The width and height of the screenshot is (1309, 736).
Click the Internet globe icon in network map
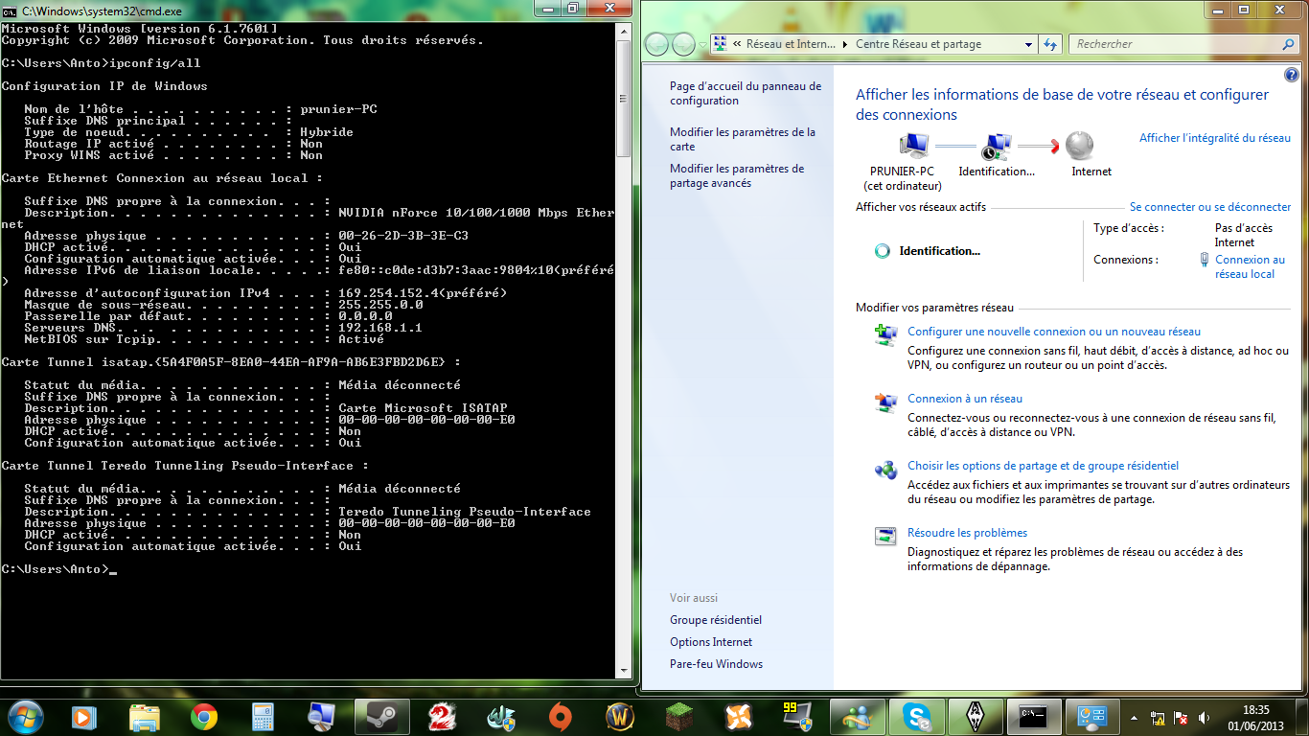tap(1079, 147)
